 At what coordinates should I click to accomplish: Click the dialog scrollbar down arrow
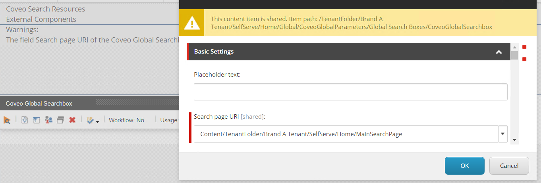pyautogui.click(x=515, y=140)
